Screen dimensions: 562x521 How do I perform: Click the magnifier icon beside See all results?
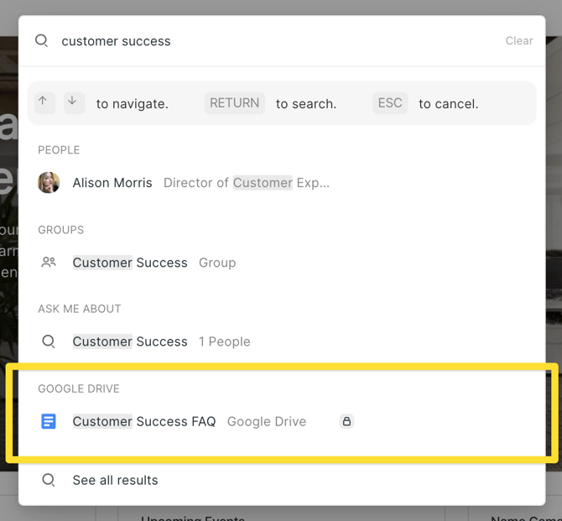(49, 480)
